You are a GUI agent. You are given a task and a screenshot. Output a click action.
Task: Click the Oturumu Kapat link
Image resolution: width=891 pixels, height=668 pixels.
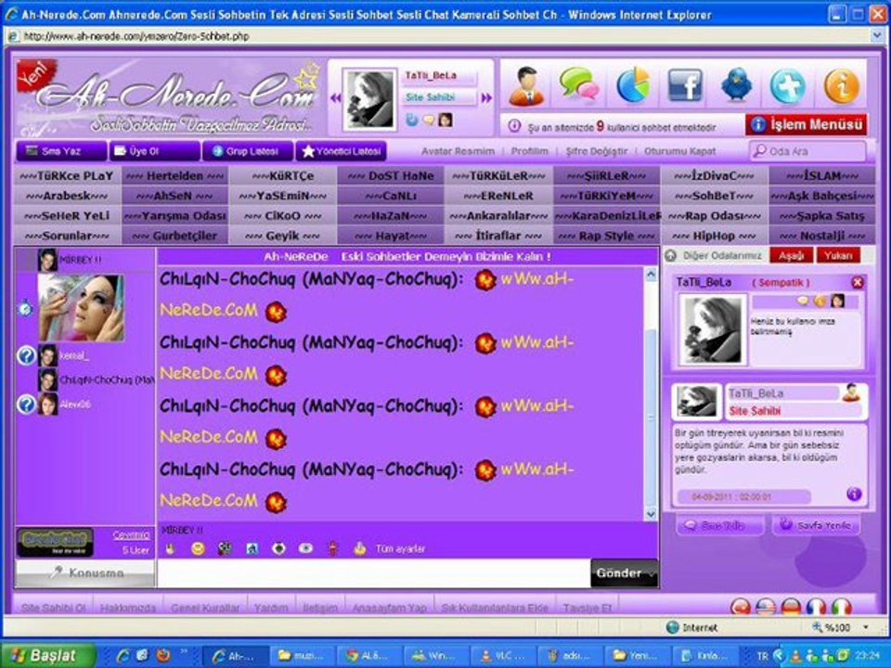tap(679, 151)
